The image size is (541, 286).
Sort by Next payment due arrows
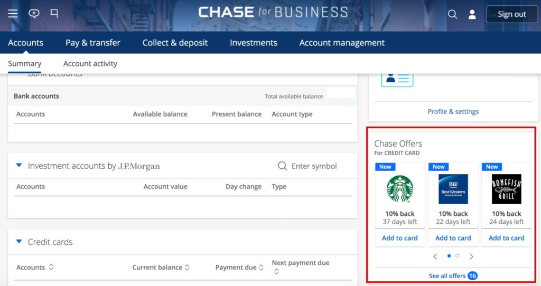point(276,272)
